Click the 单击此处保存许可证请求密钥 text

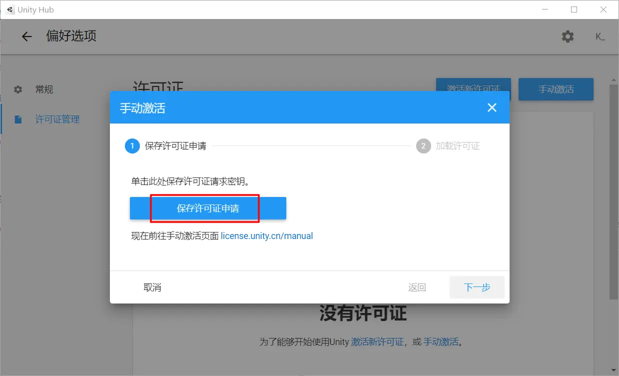(190, 181)
